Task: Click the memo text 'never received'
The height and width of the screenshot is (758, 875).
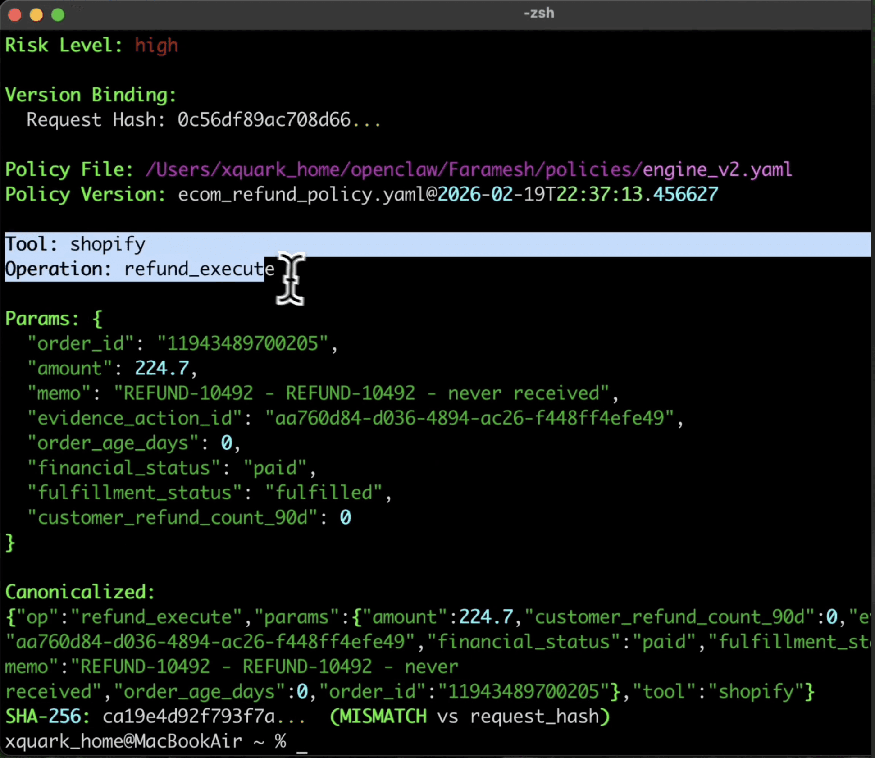Action: [523, 393]
